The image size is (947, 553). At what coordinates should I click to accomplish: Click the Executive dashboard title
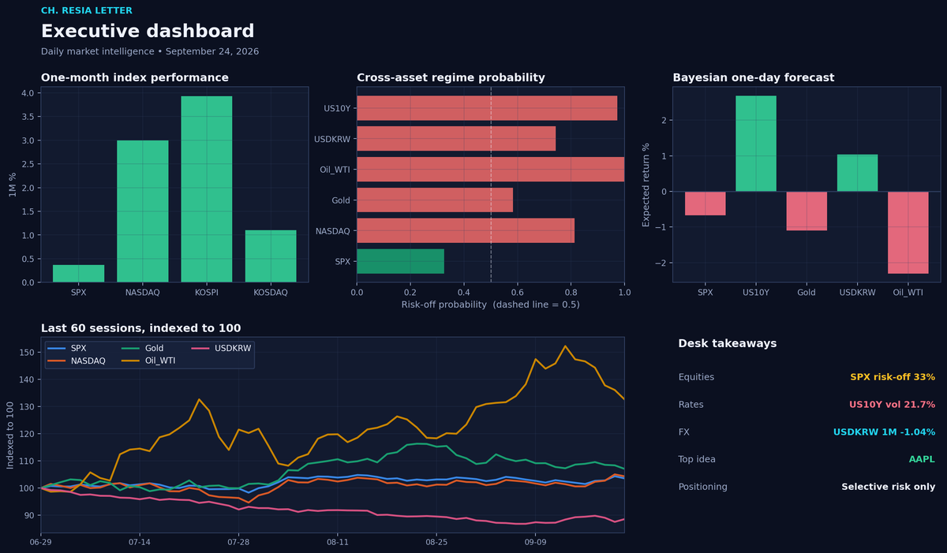148,32
